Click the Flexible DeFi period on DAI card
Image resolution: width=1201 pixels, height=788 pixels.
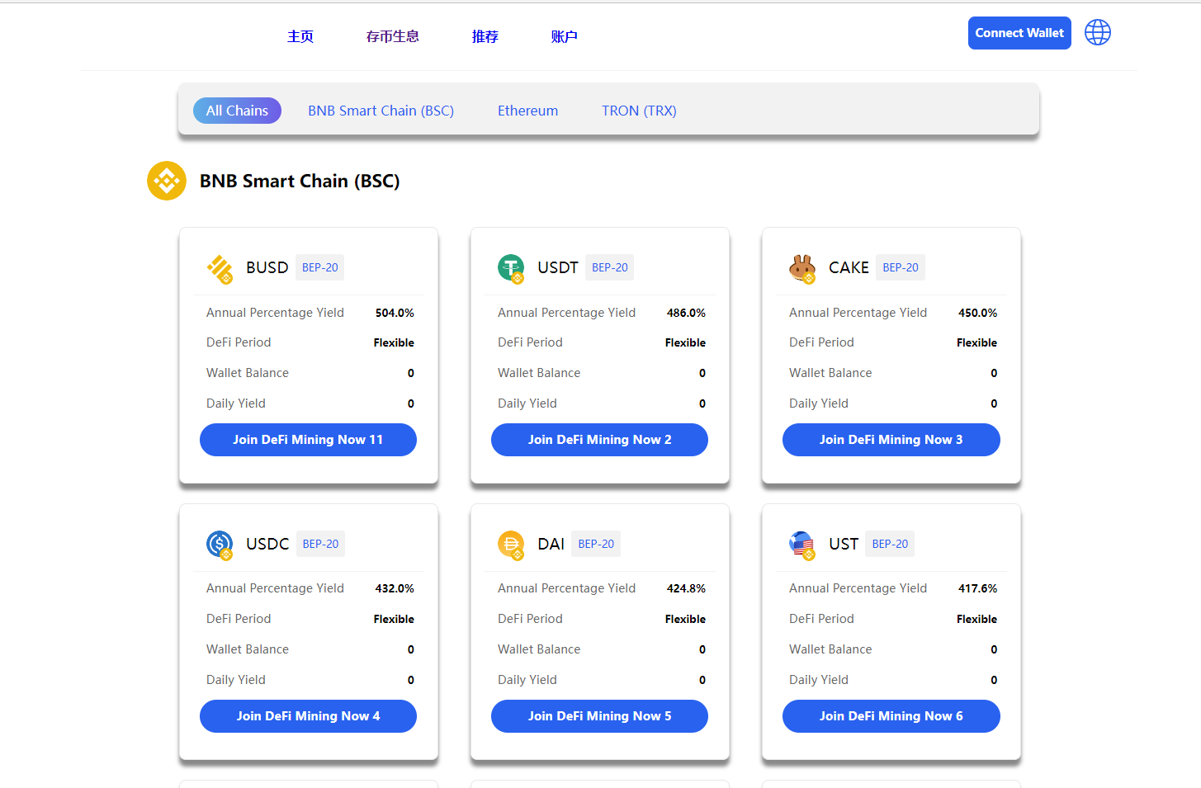(x=685, y=619)
